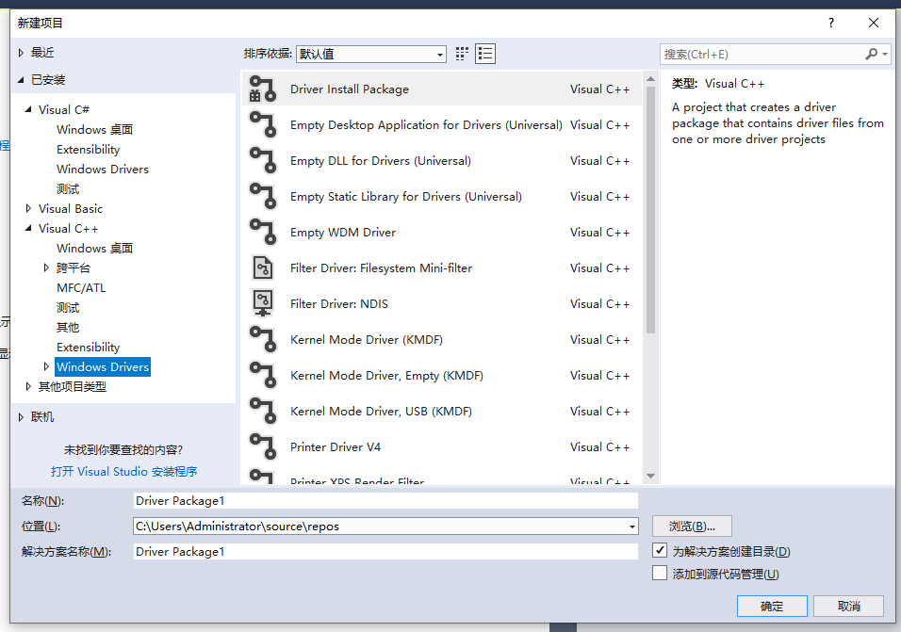Select 测试 under Visual C++
The image size is (901, 632).
coord(68,308)
